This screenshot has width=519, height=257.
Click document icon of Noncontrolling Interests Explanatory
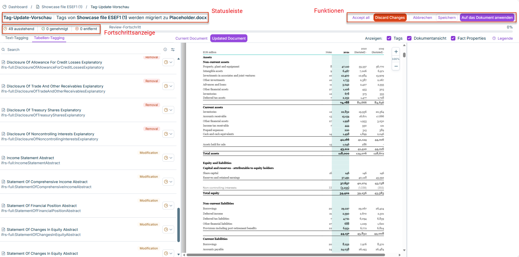coord(3,134)
